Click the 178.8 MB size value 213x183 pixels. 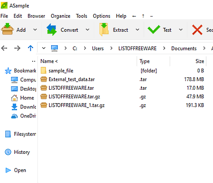point(194,79)
